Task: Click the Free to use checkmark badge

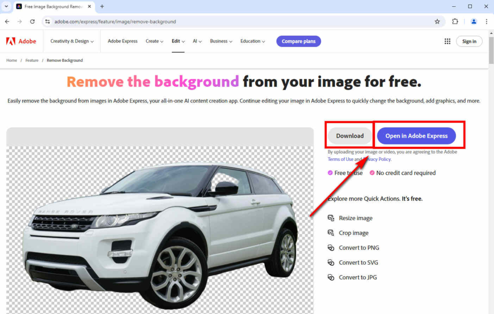Action: pos(331,172)
